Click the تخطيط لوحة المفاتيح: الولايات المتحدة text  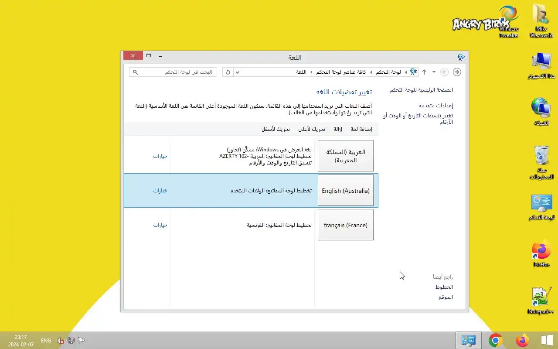271,191
